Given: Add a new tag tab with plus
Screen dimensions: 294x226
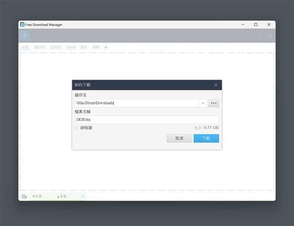Looking at the screenshot, I should pos(105,47).
